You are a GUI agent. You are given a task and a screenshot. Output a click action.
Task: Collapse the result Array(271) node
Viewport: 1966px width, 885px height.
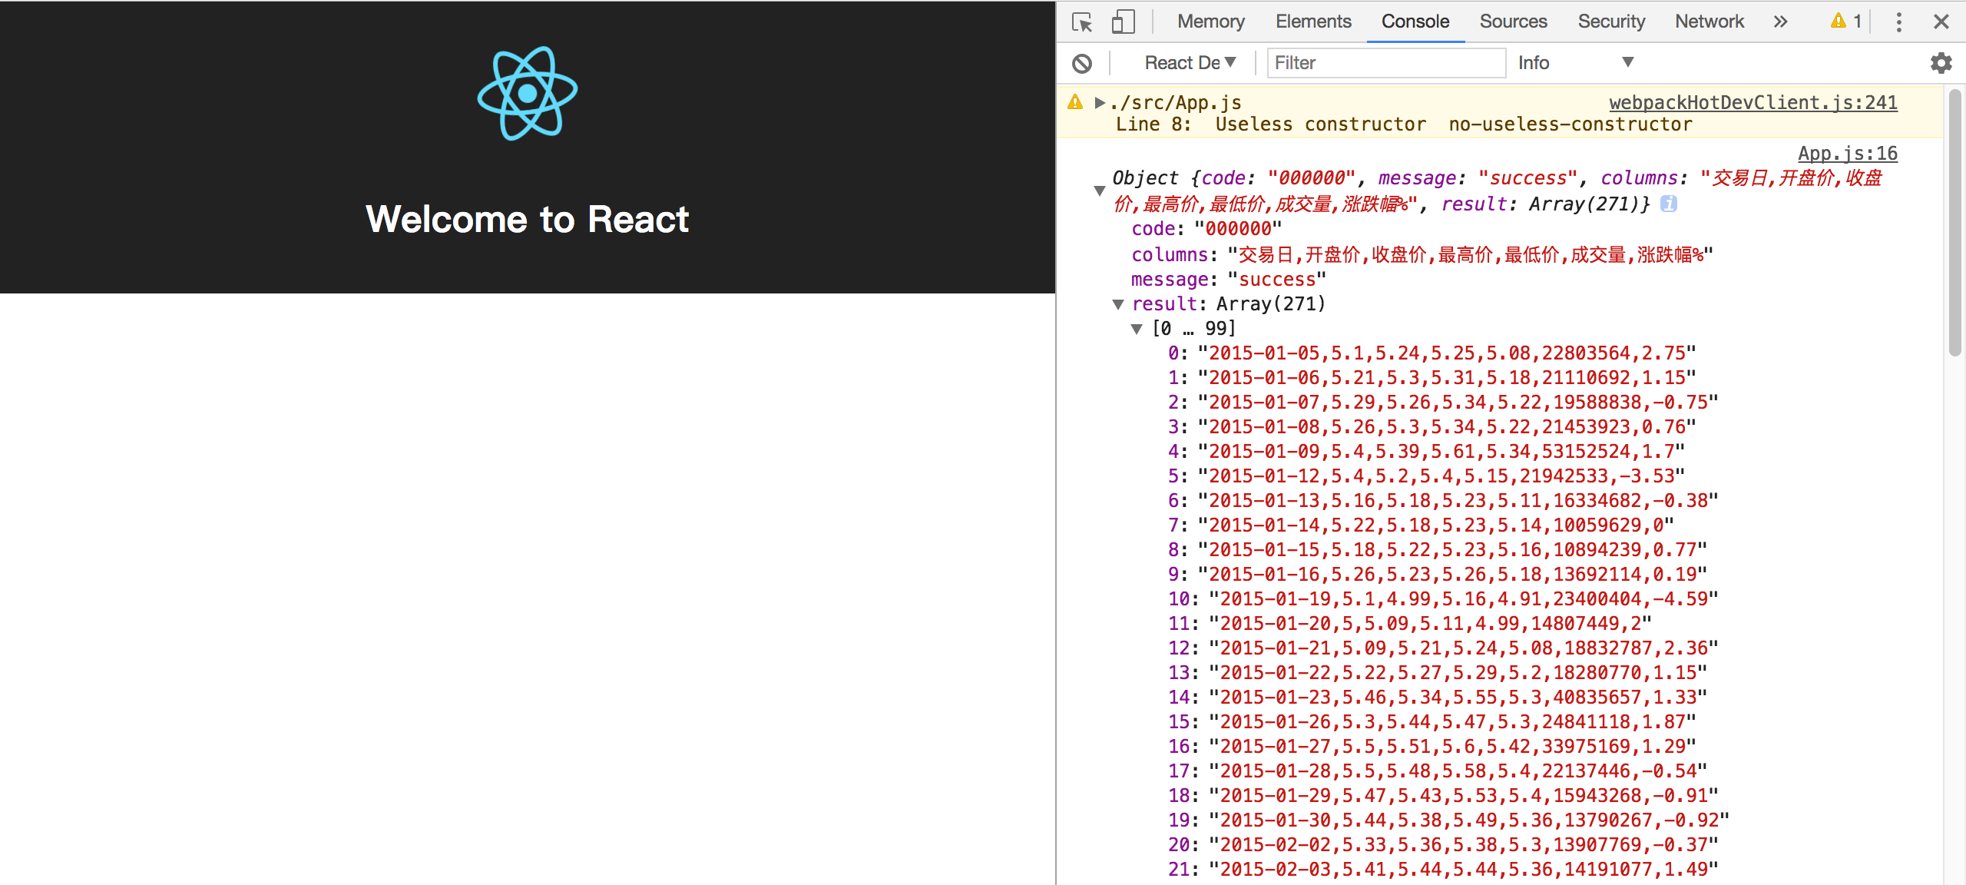click(x=1118, y=305)
